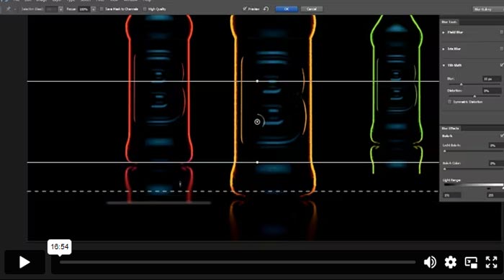
Task: Enable Save Mask to Channels checkbox
Action: click(102, 9)
